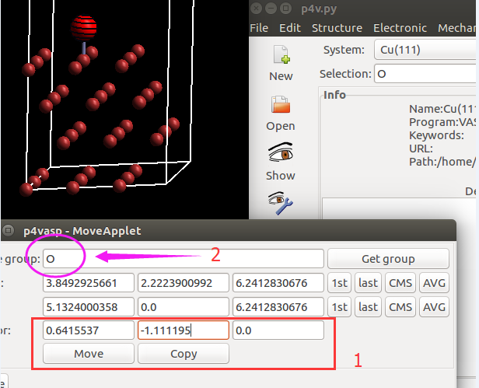
Task: Open the System combo box showing Cu(111)
Action: tap(424, 50)
